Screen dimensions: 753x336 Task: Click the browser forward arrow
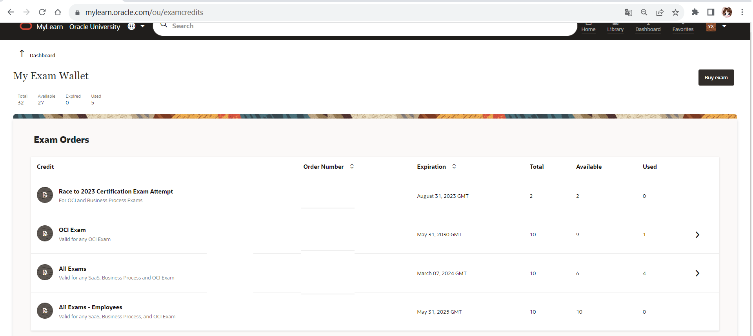(x=26, y=12)
